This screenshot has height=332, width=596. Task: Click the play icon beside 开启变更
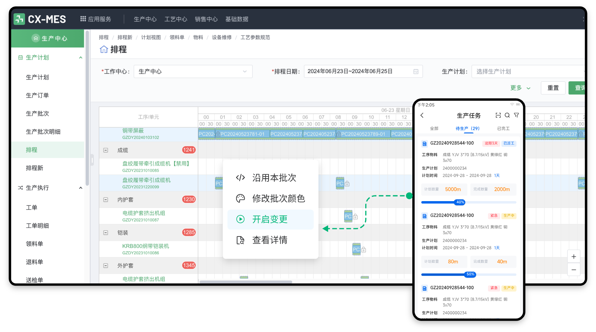(x=240, y=219)
